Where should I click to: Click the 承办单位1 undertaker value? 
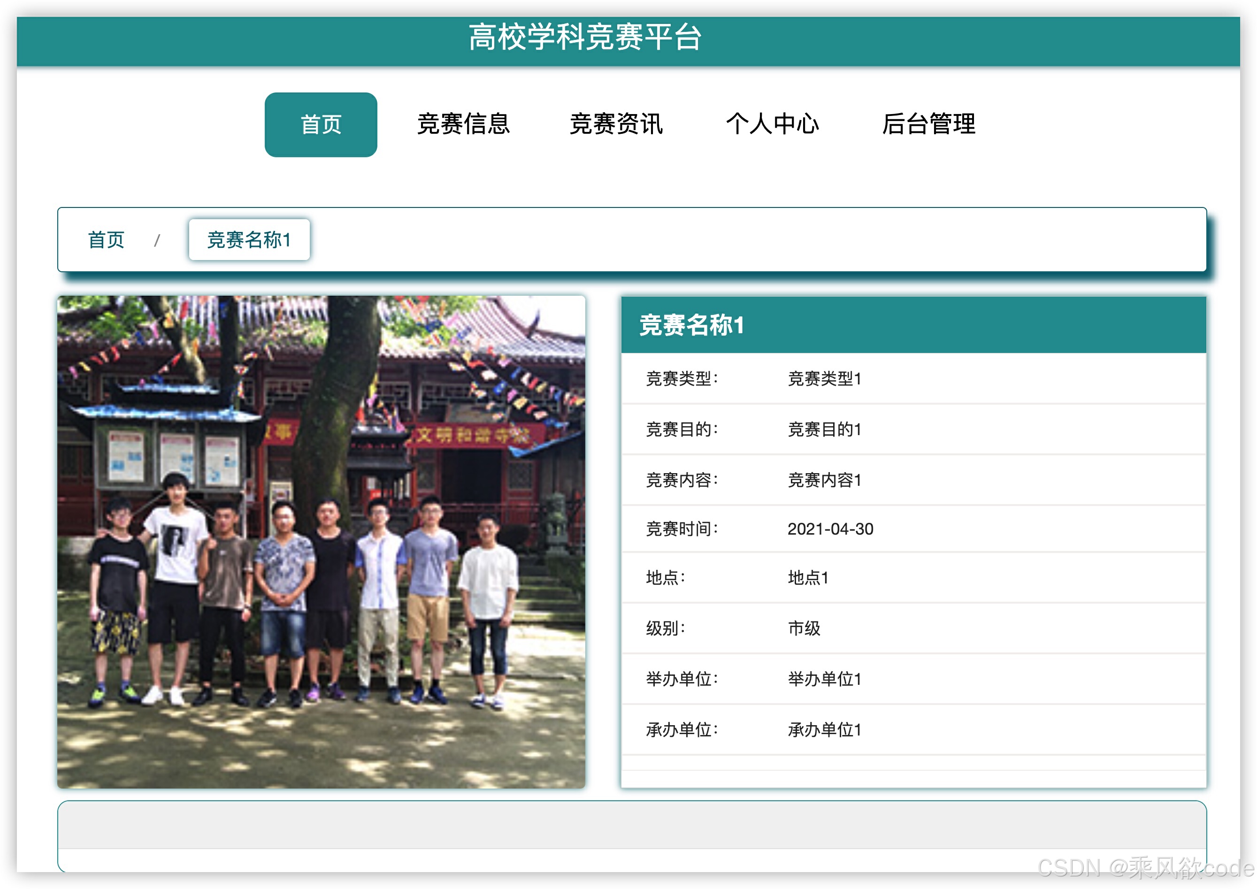coord(825,729)
